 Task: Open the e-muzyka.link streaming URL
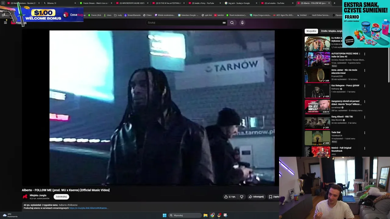(88, 208)
